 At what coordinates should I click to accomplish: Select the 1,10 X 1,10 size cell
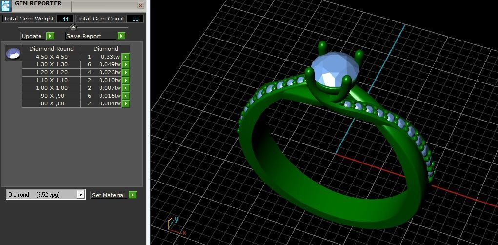coord(51,80)
